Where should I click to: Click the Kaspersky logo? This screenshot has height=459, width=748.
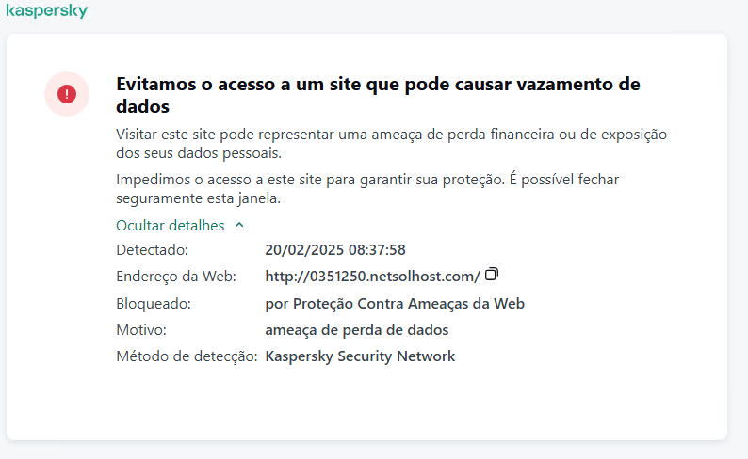point(46,12)
